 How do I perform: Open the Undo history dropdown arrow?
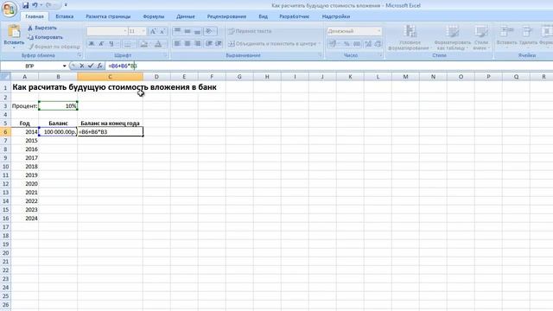point(41,5)
